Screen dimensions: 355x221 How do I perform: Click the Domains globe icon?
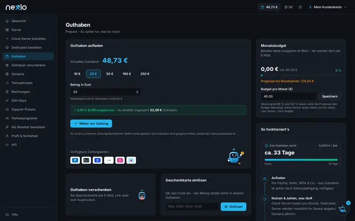(7, 74)
